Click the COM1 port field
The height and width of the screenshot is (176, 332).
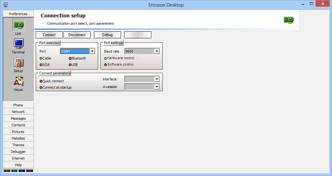pos(75,51)
